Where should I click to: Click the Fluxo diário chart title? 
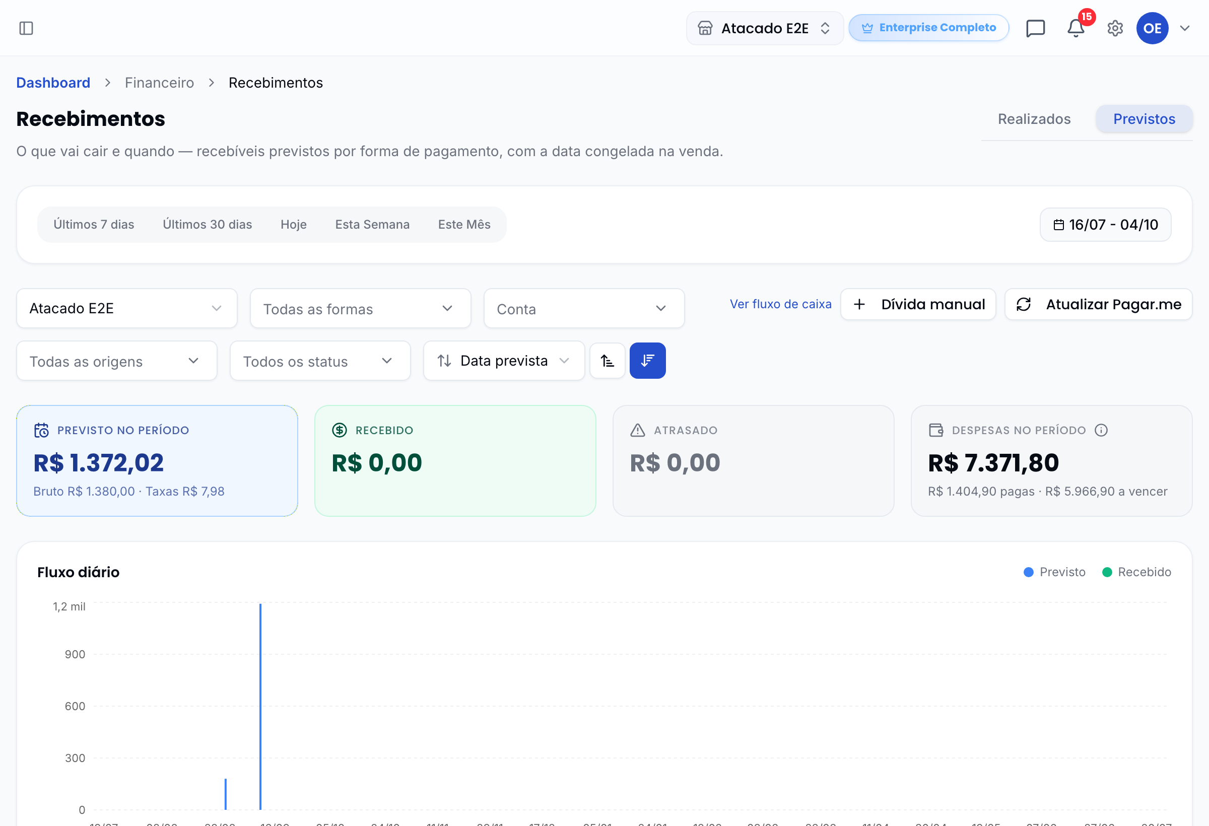[79, 572]
